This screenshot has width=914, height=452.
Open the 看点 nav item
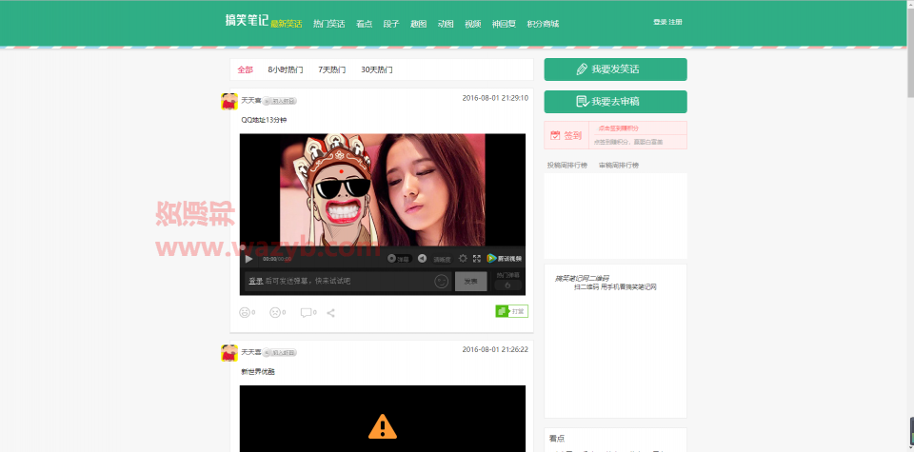365,24
